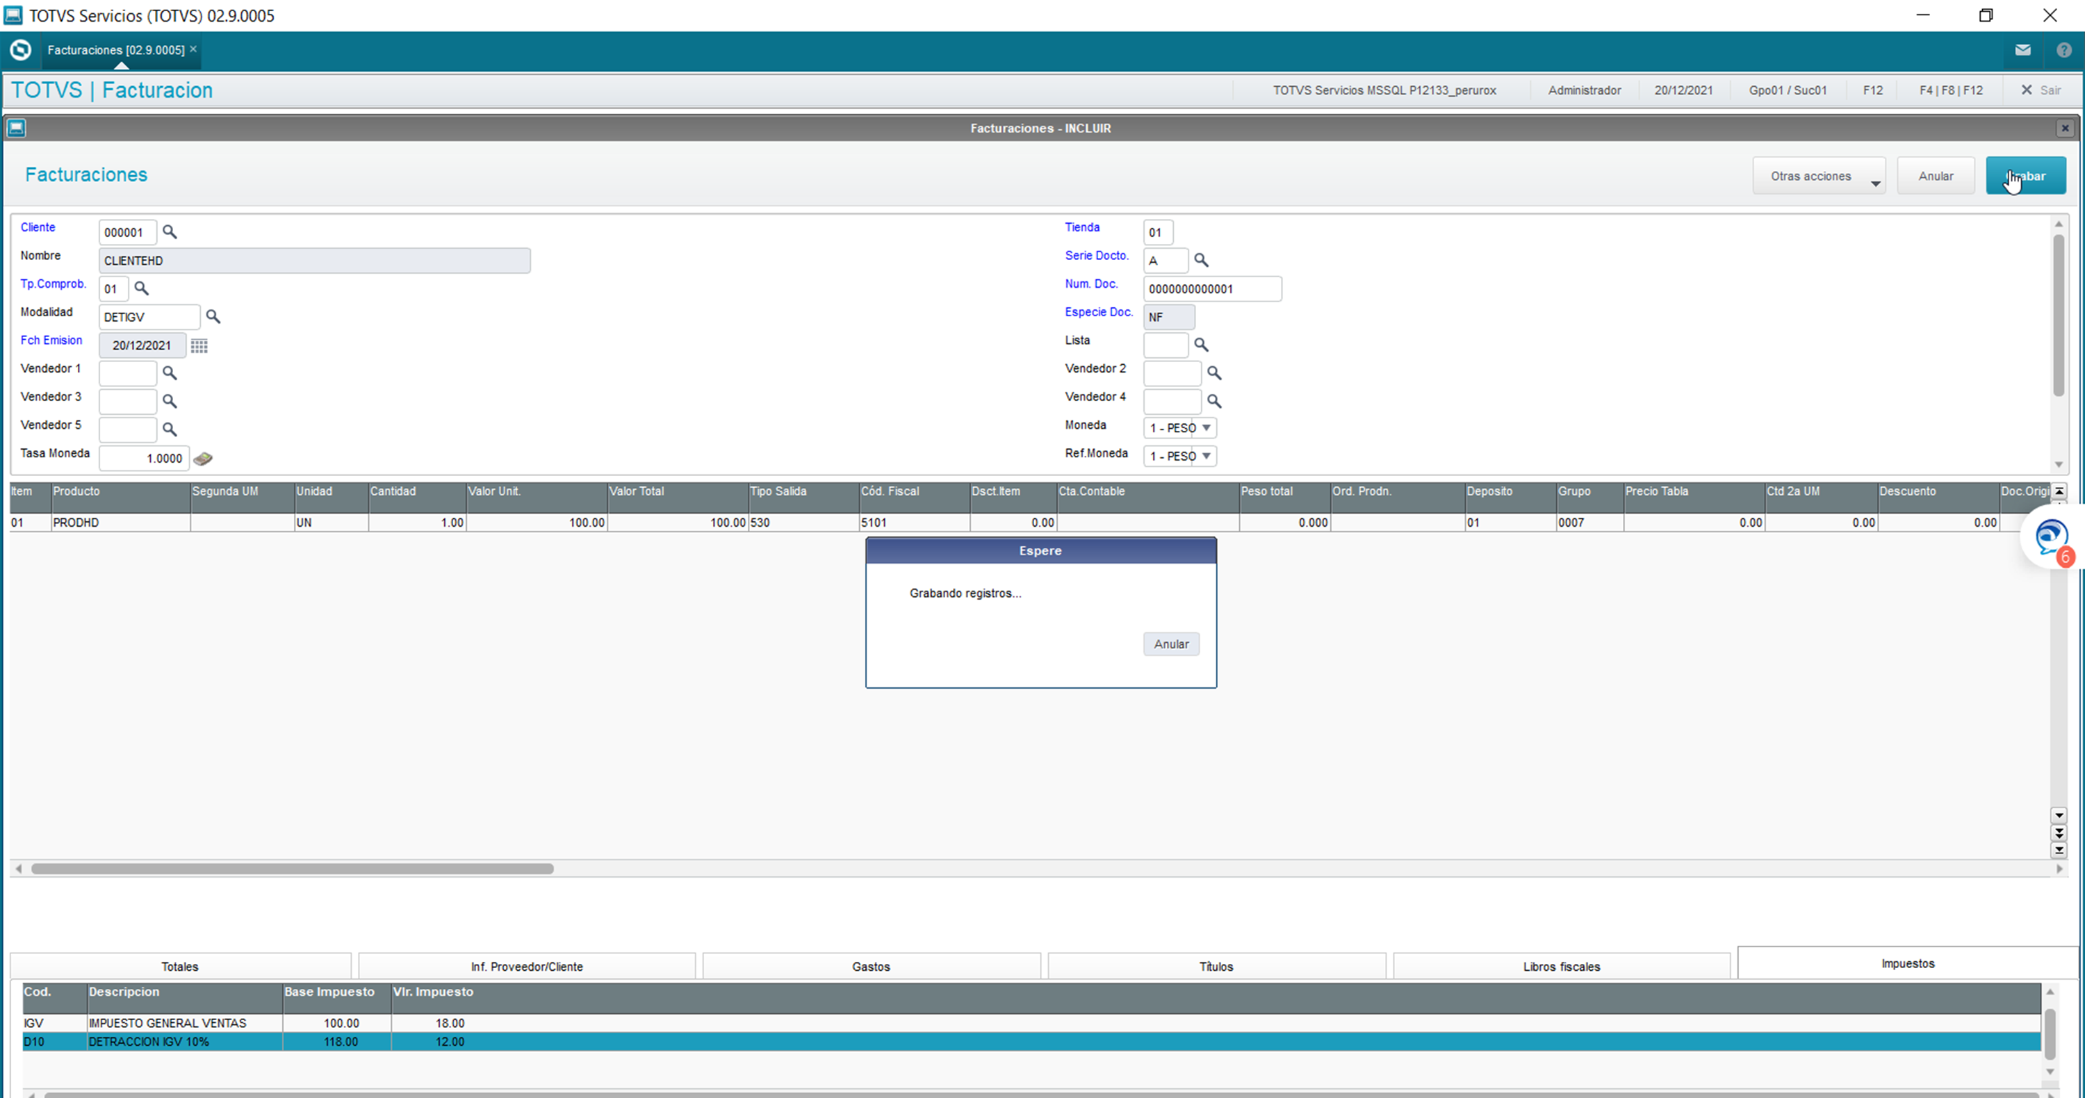Click the Num. Doc. field
Image resolution: width=2085 pixels, height=1098 pixels.
[1211, 289]
